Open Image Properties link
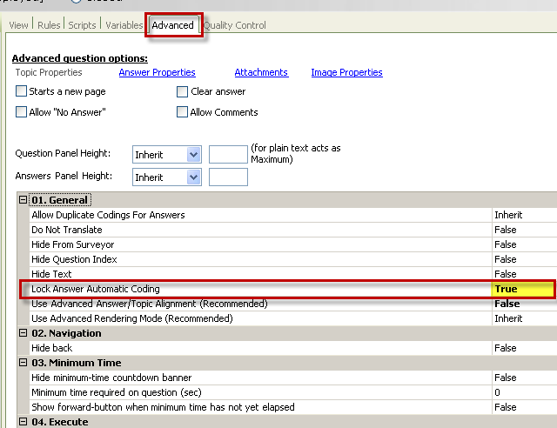 tap(346, 72)
